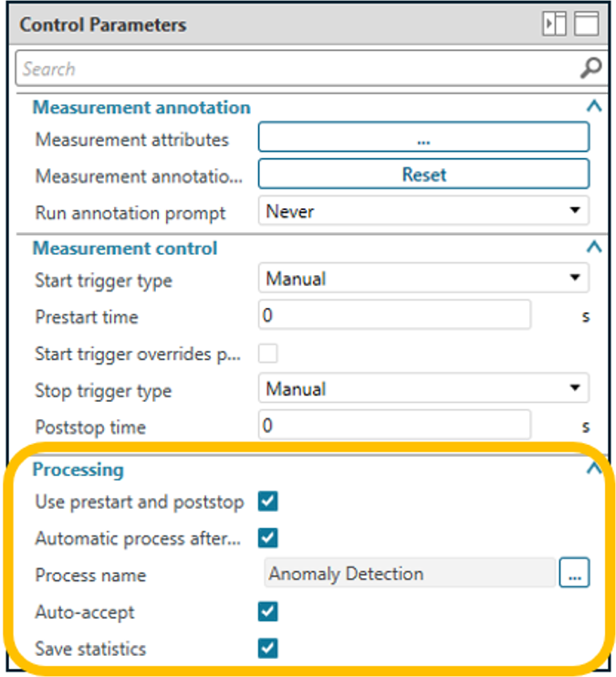
Task: Browse for Process name with ellipsis button
Action: pos(575,574)
